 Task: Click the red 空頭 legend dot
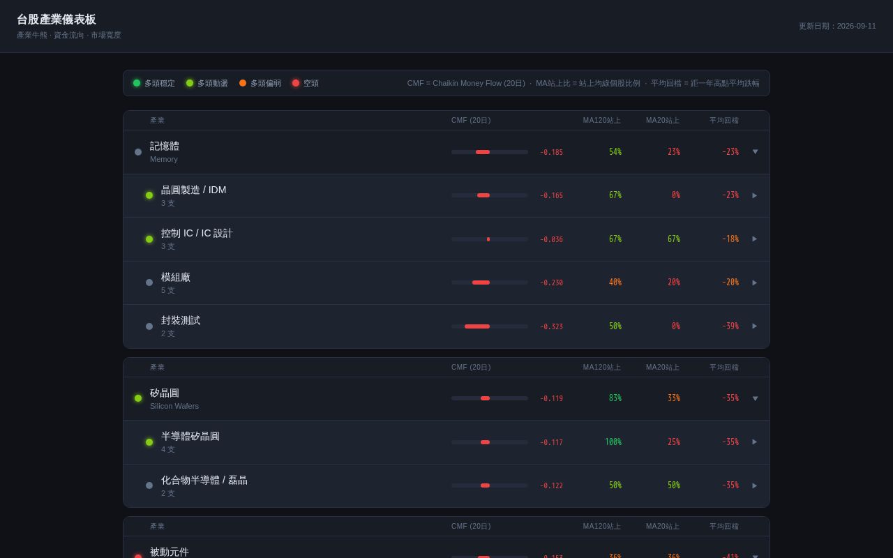click(x=296, y=83)
